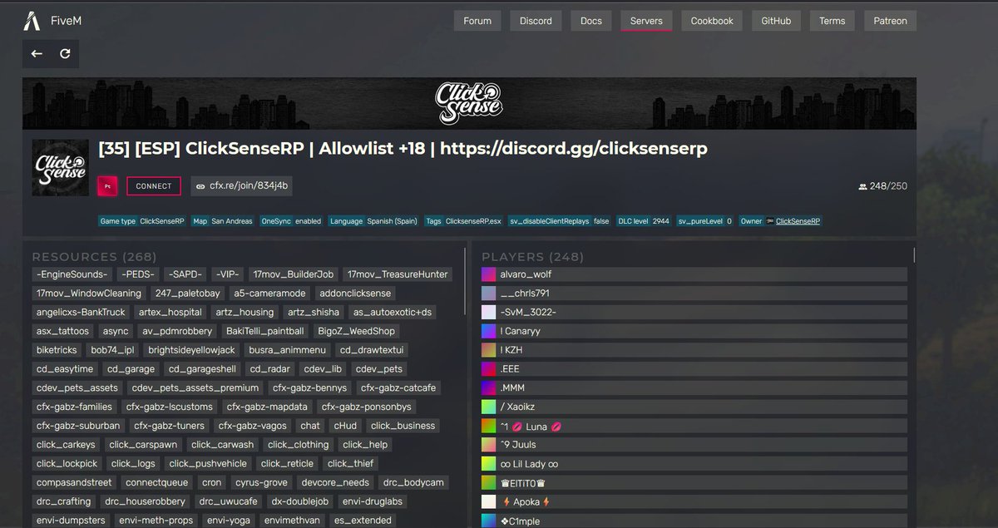
Task: Select the Servers tab
Action: pos(646,21)
